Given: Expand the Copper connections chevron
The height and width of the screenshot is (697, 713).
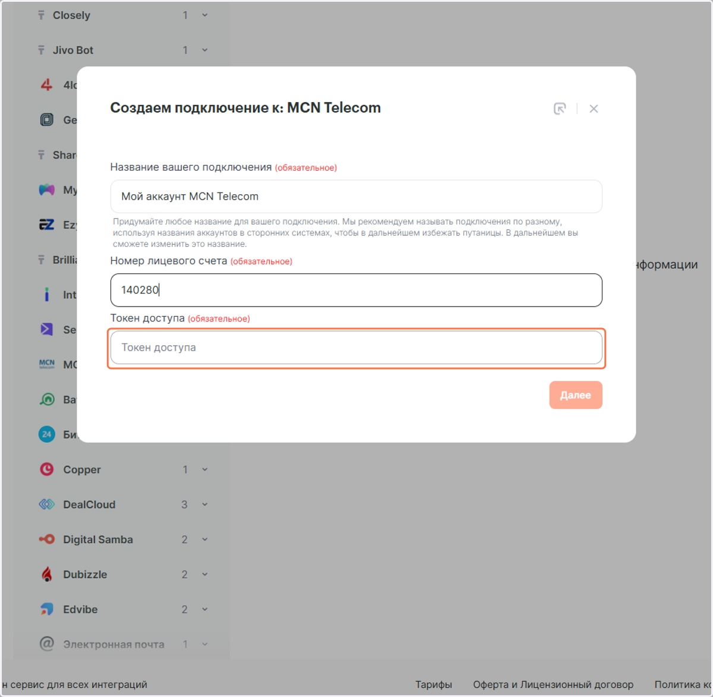Looking at the screenshot, I should (205, 469).
